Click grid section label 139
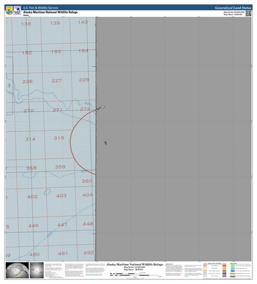 click(55, 23)
